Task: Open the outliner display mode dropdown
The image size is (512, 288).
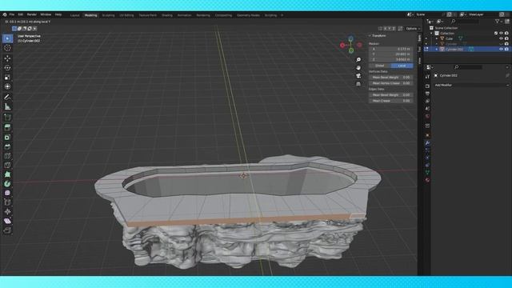Action: 440,22
